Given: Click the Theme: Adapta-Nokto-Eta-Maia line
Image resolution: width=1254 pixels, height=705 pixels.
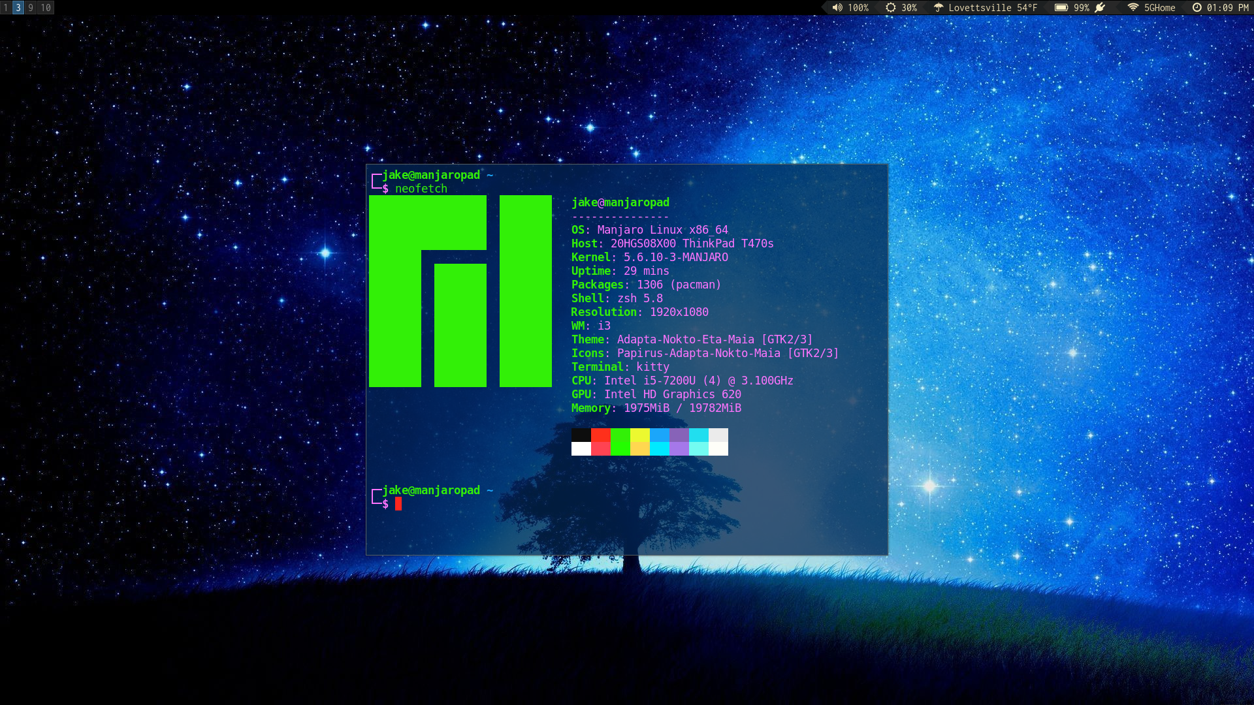Looking at the screenshot, I should pos(692,339).
